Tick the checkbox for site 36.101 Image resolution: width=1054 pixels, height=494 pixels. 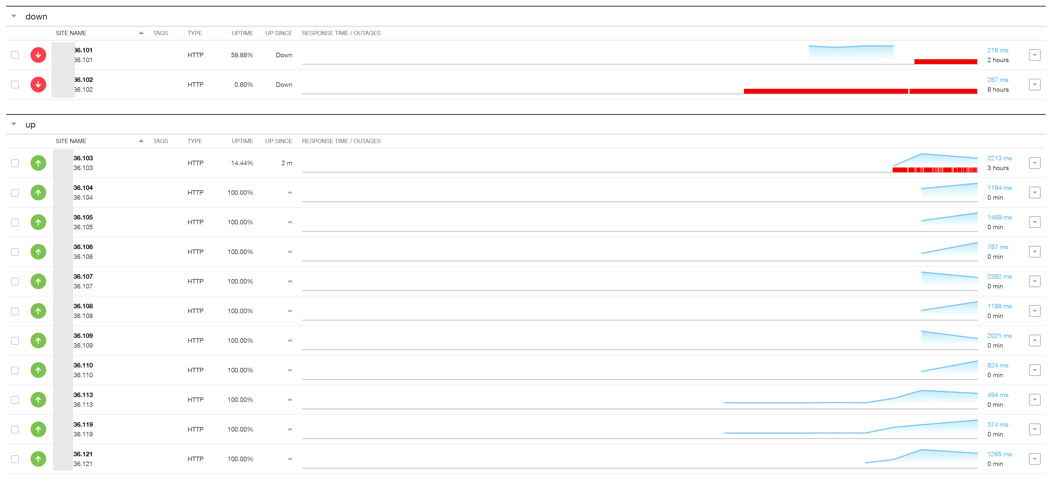pyautogui.click(x=15, y=55)
